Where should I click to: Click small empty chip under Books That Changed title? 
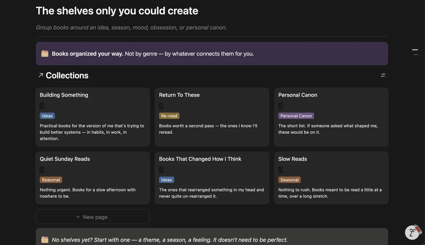[x=161, y=170]
